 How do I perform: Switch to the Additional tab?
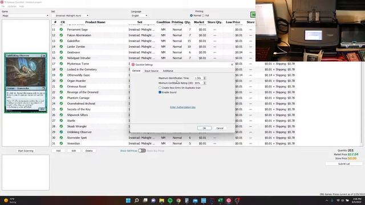coord(168,71)
